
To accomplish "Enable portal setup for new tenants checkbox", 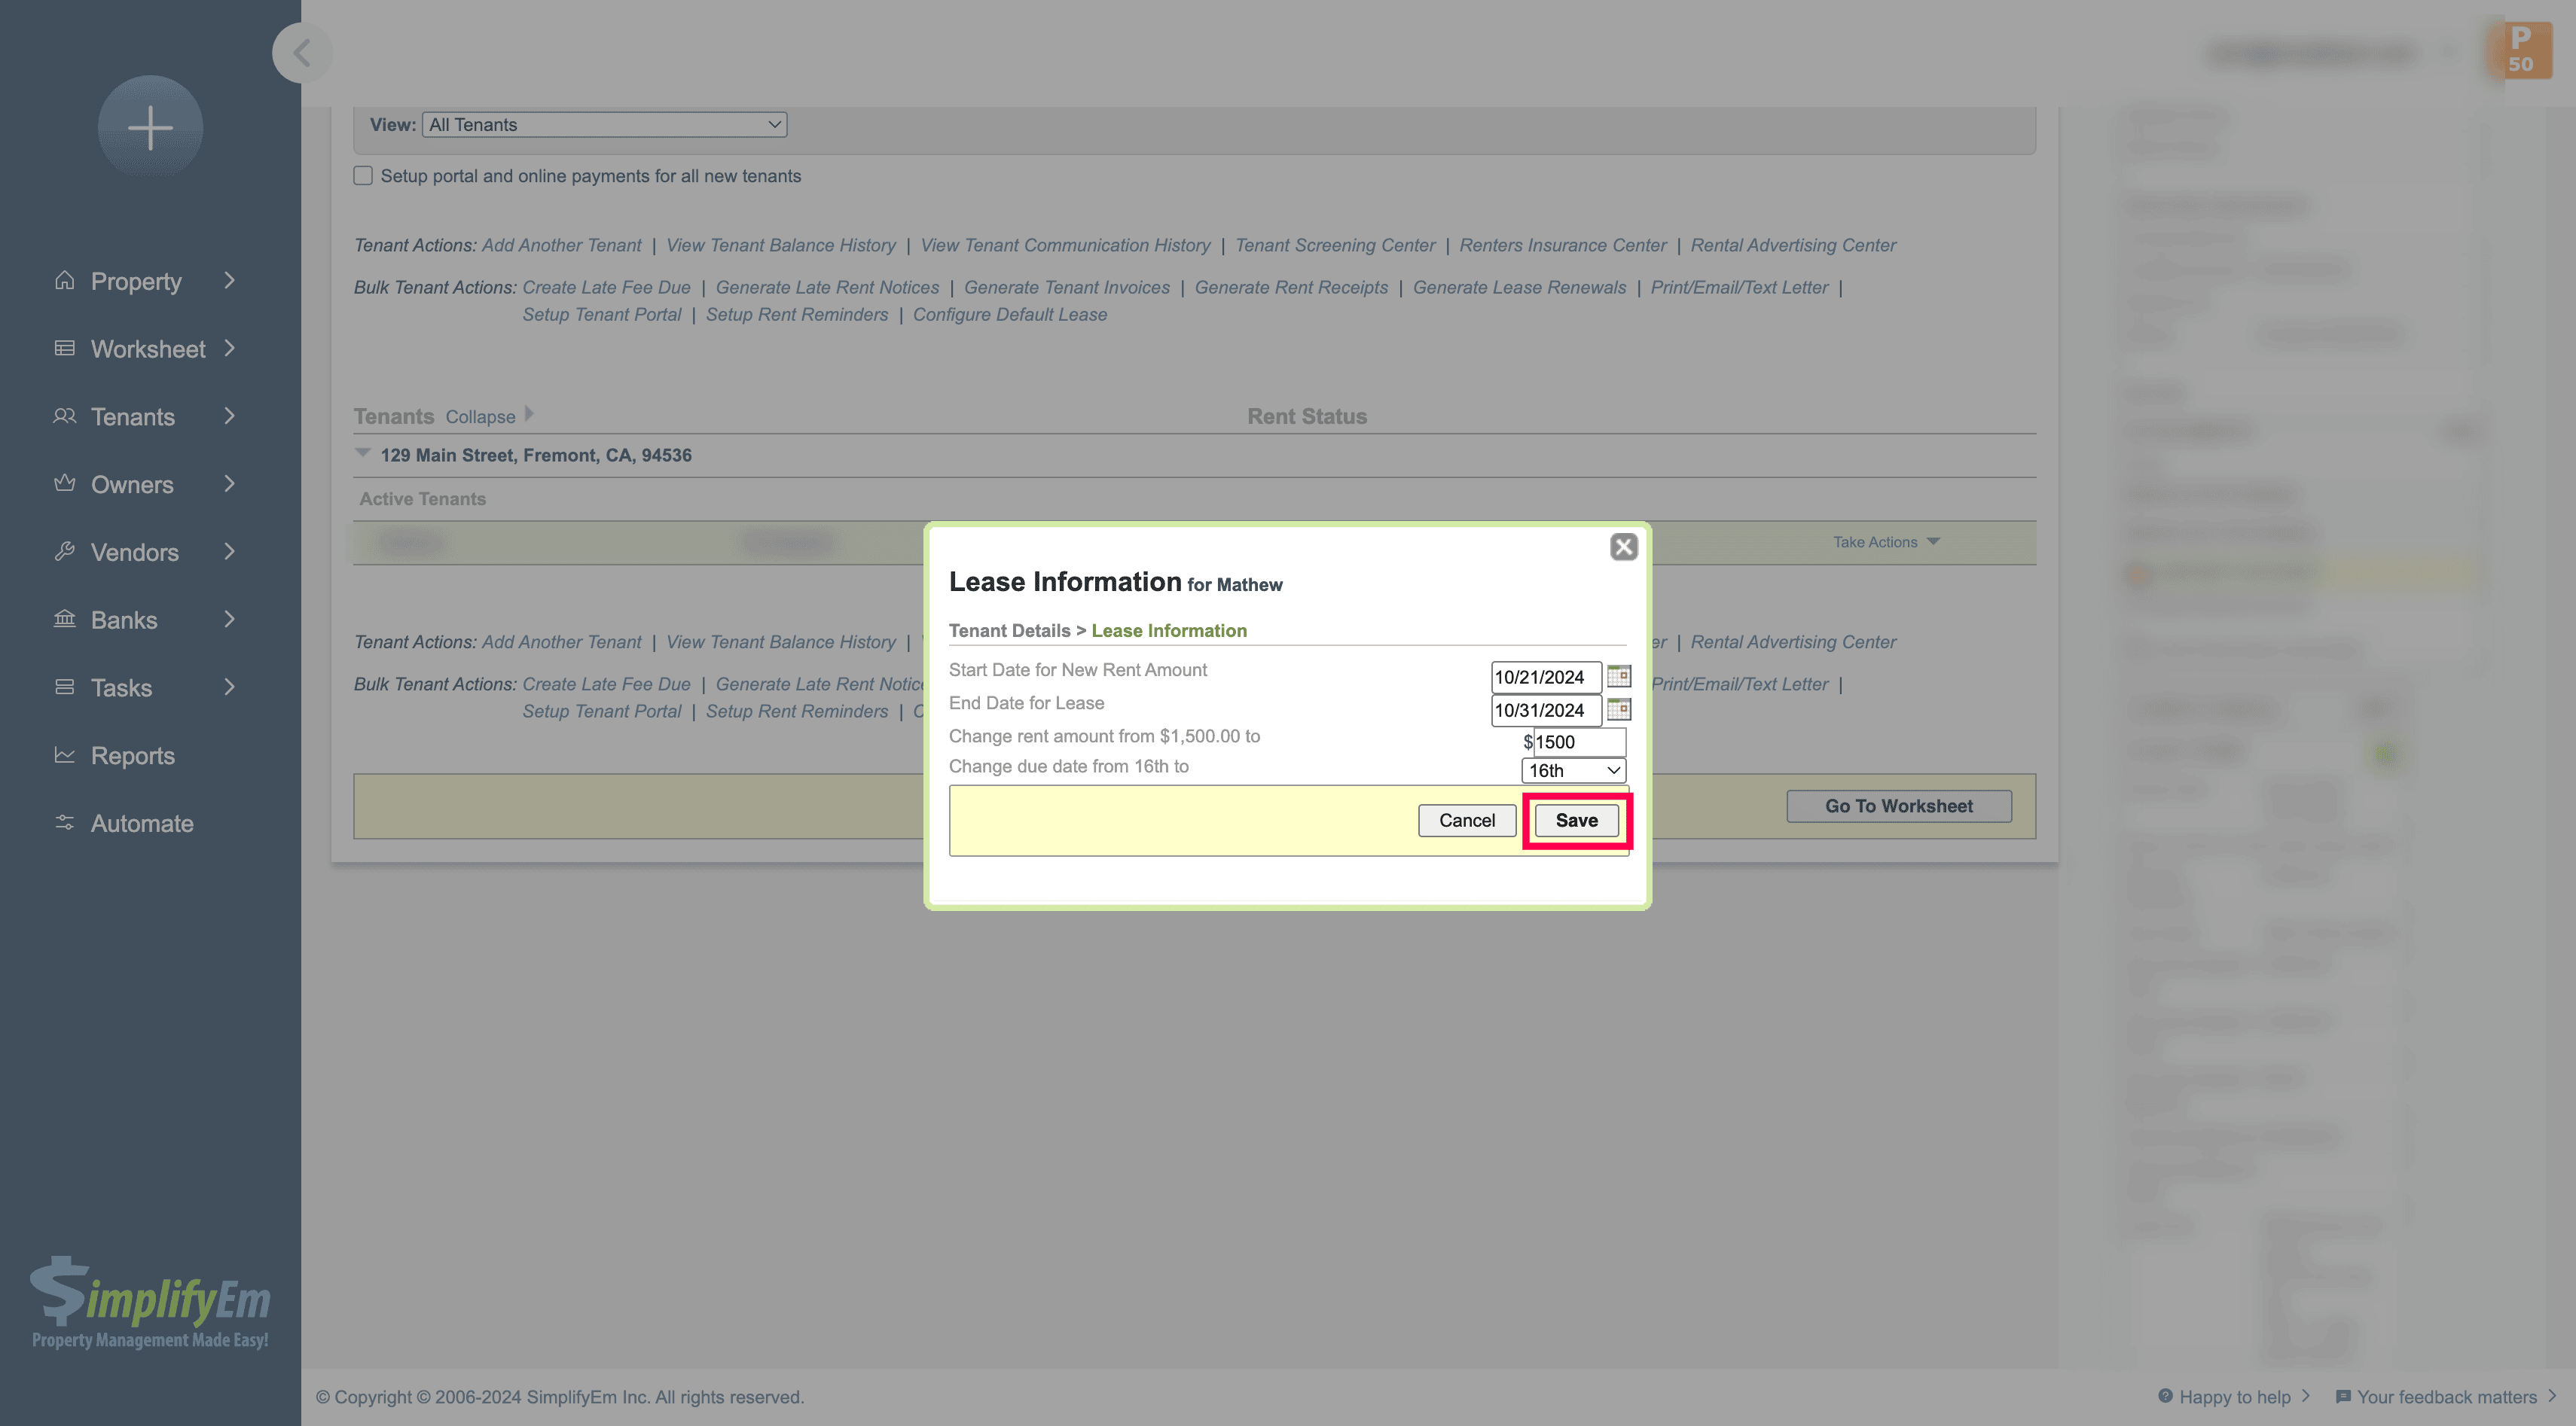I will (363, 176).
